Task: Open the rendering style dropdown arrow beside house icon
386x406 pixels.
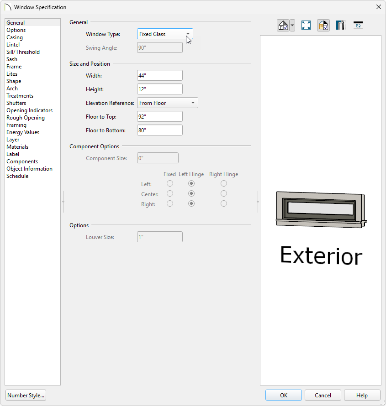Action: click(292, 26)
